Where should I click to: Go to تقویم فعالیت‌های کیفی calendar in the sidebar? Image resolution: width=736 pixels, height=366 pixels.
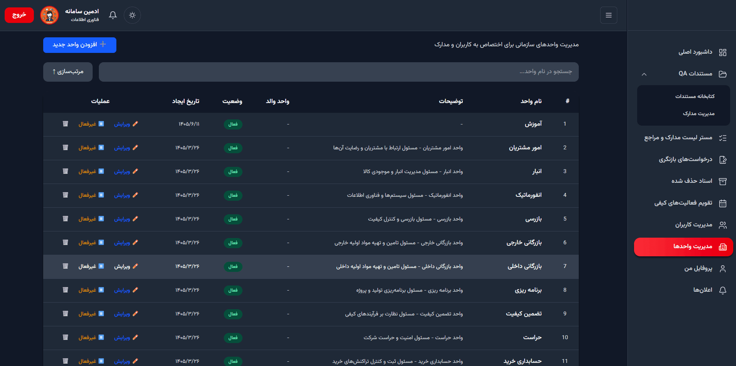(682, 203)
